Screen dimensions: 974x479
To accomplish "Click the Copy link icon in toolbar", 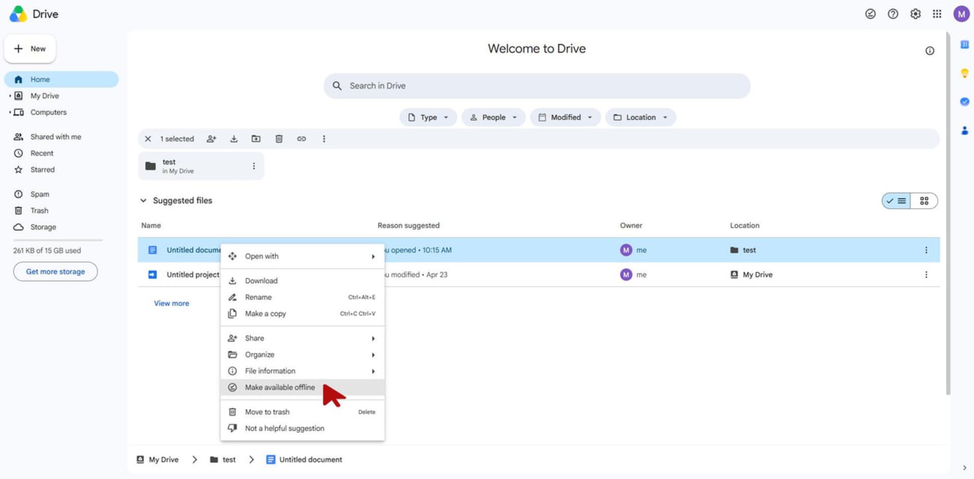I will pos(301,139).
